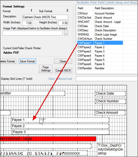Image resolution: width=138 pixels, height=157 pixels.
Task: Click the Delete Format button
Action: (8, 61)
